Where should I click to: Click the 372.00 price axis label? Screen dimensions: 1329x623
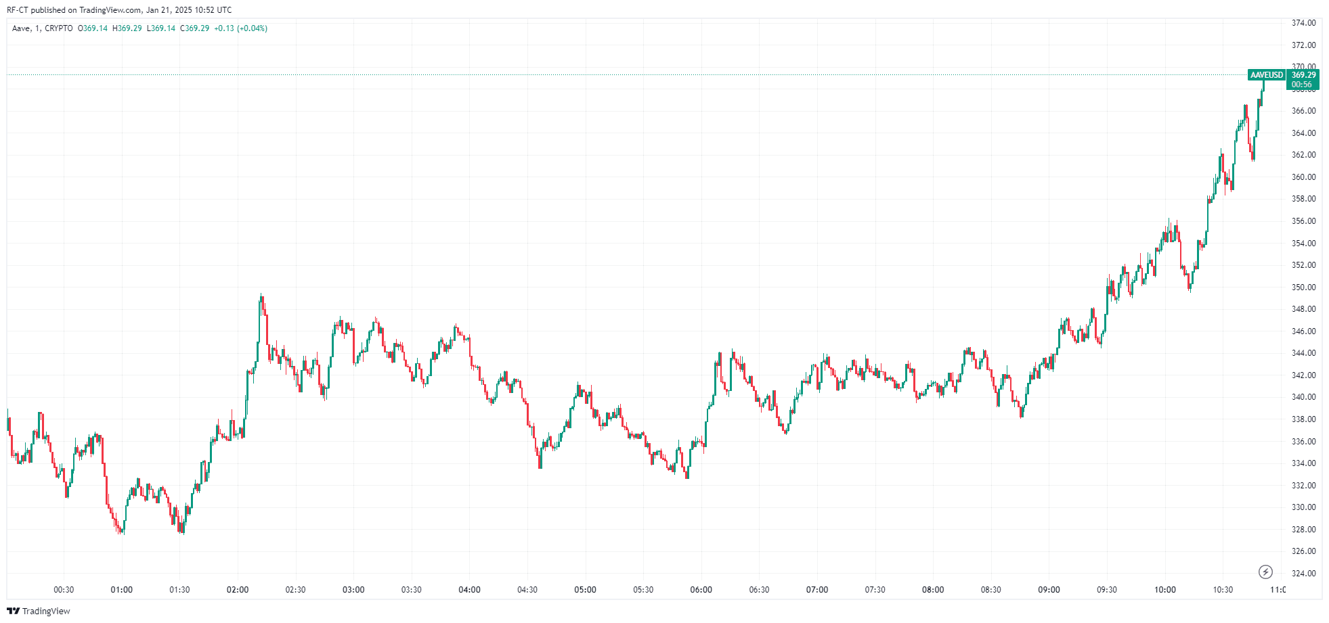(x=1303, y=45)
